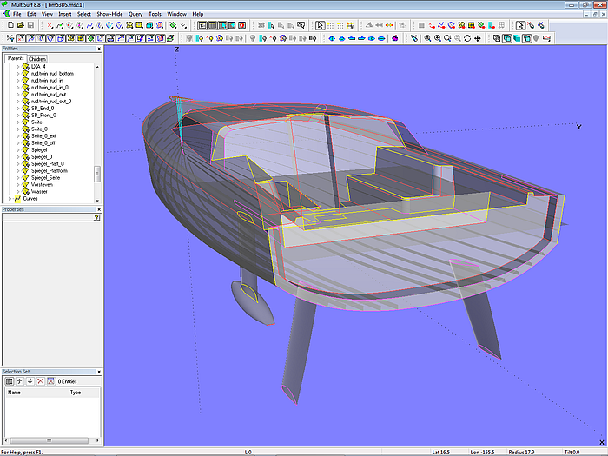Viewport: 608px width, 456px height.
Task: Switch to the Parents tab
Action: click(16, 58)
